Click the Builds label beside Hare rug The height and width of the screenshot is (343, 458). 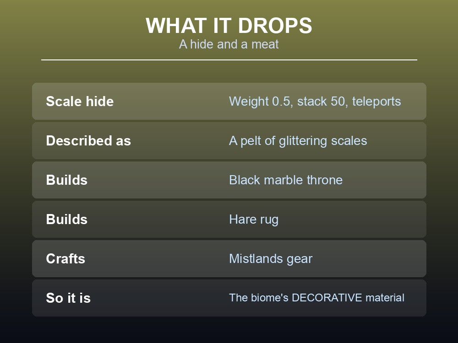66,220
